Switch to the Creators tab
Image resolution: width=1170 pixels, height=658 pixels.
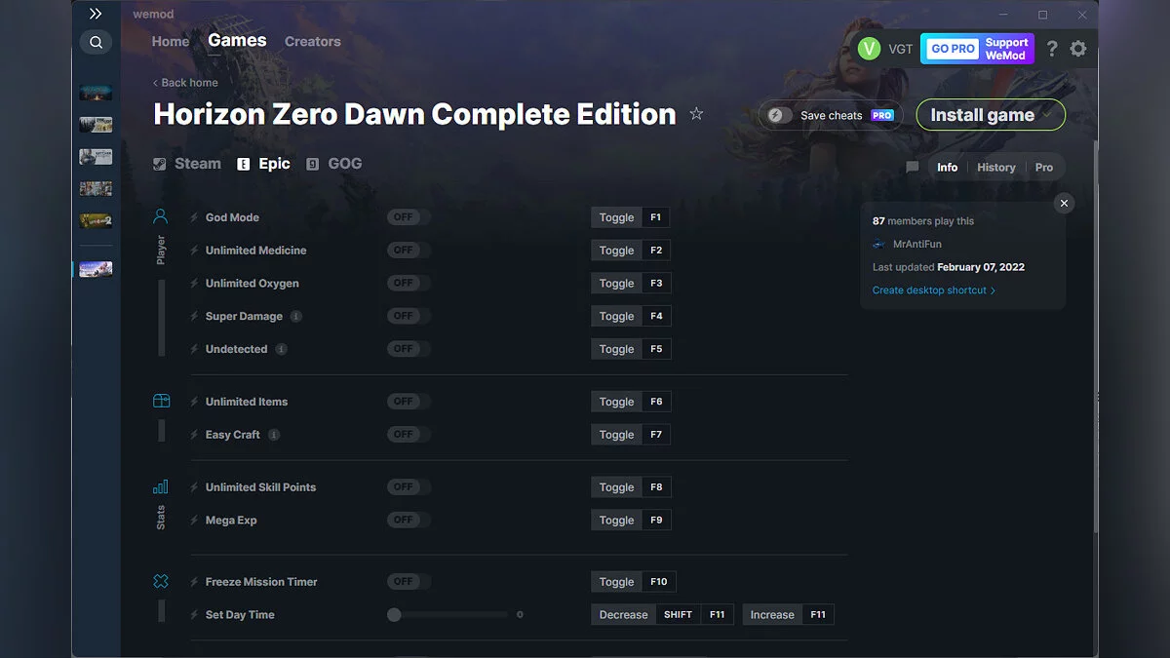point(312,41)
